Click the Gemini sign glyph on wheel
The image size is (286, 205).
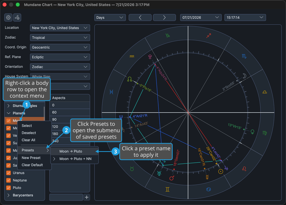click(167, 190)
